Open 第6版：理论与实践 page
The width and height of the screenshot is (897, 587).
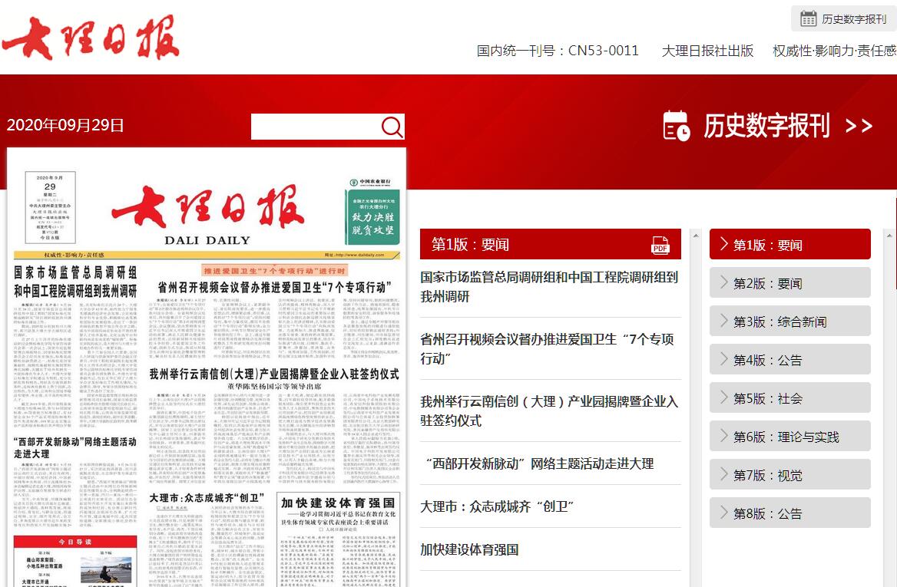790,436
